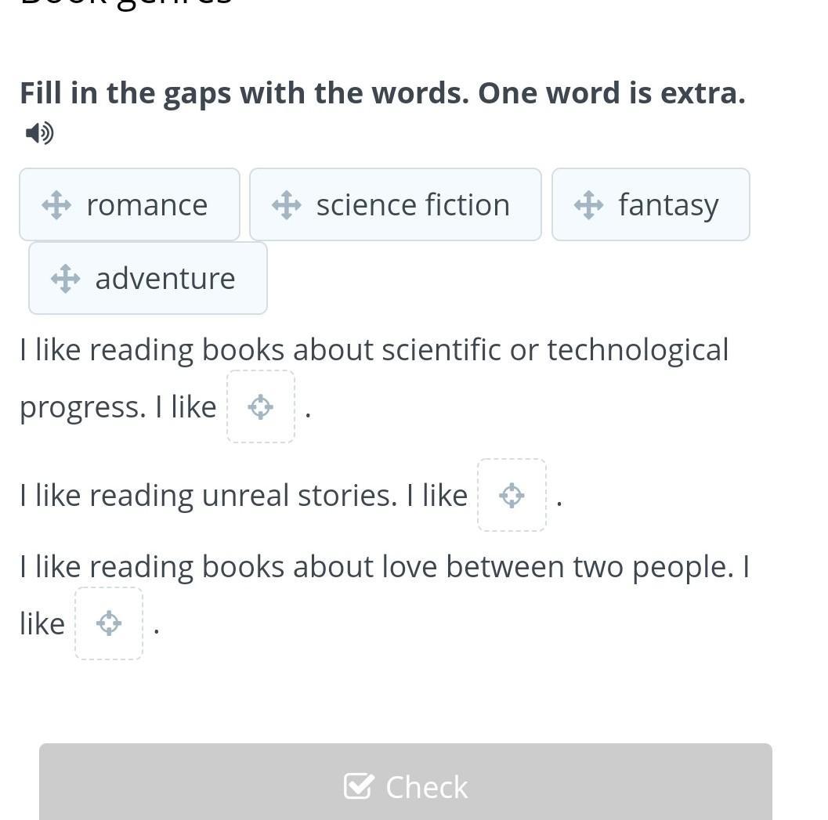Select the word 'adventure'

165,278
